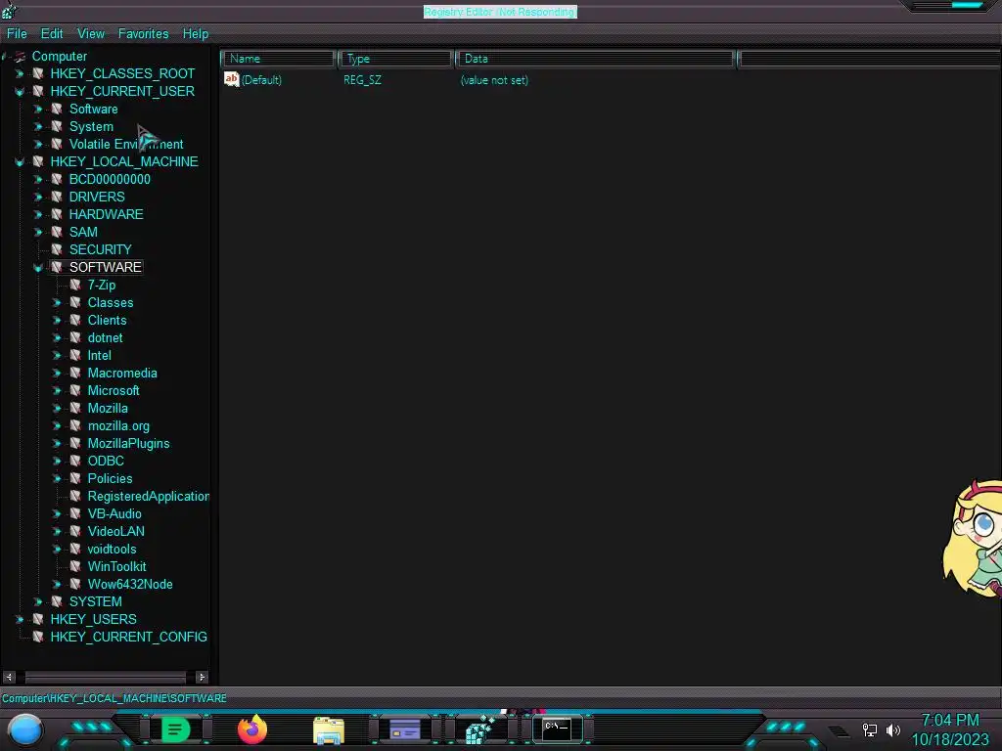Click the status bar path Computer\HKEY_LOCAL_MACHINE\SOFTWARE

pos(114,698)
